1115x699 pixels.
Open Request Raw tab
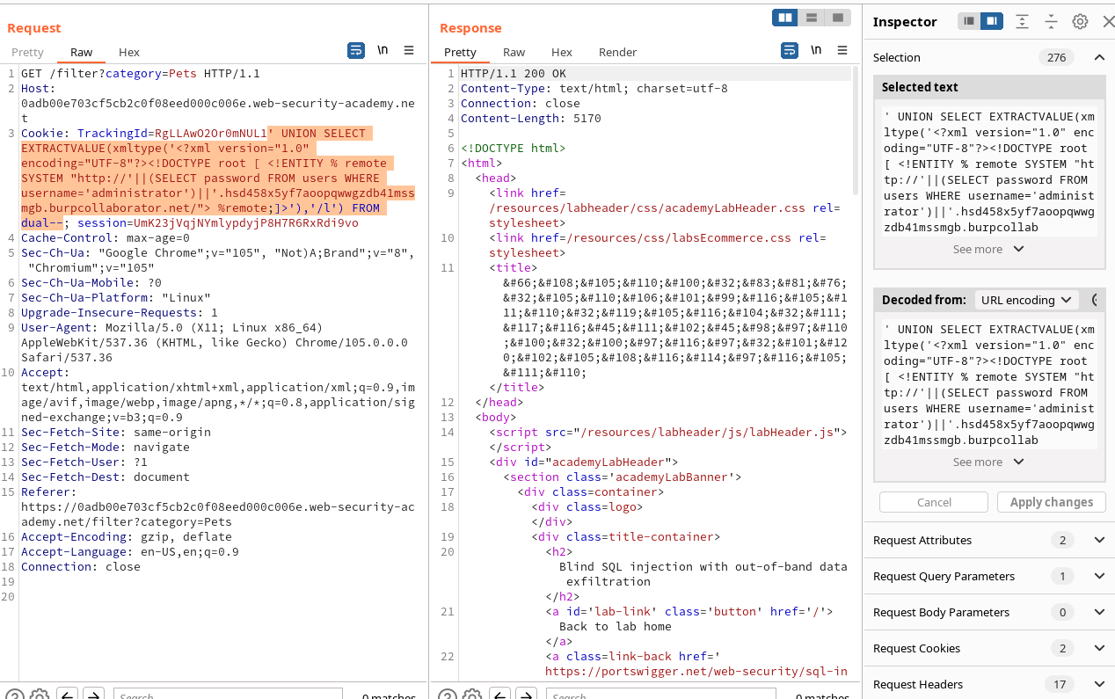point(82,52)
